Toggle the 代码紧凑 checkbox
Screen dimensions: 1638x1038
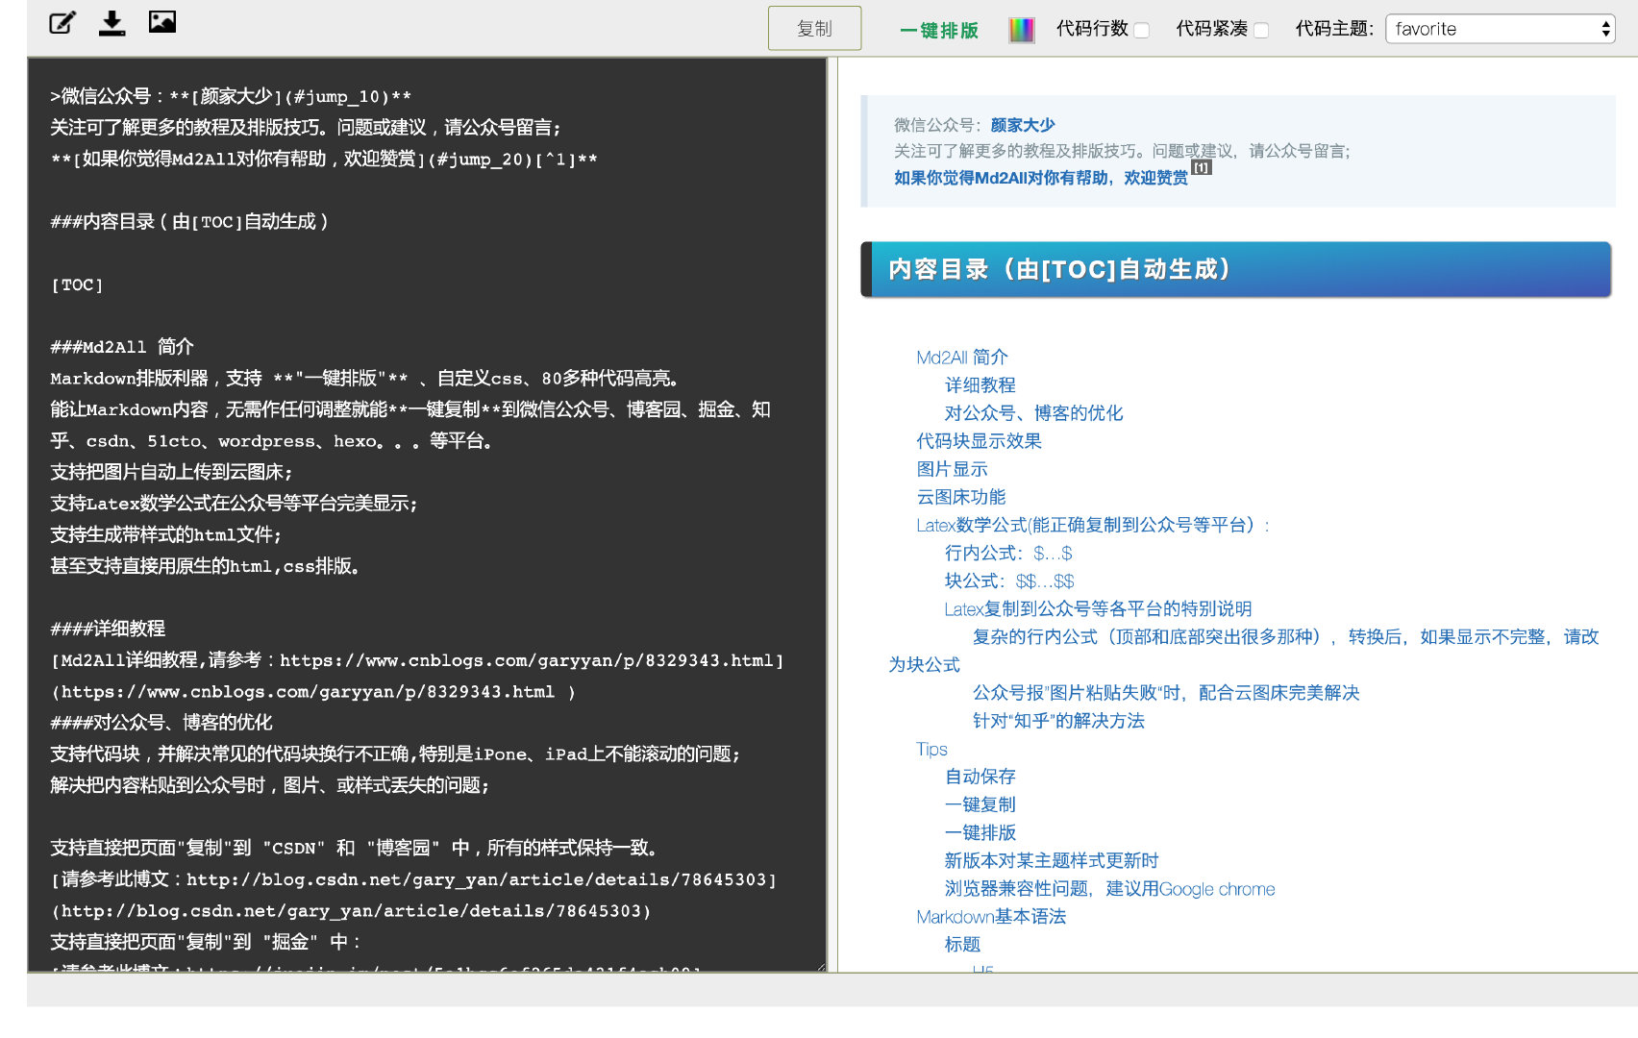tap(1261, 30)
